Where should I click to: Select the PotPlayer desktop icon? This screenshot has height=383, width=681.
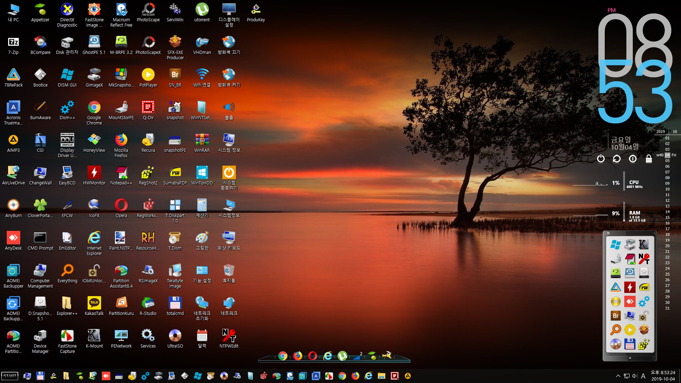(x=148, y=78)
